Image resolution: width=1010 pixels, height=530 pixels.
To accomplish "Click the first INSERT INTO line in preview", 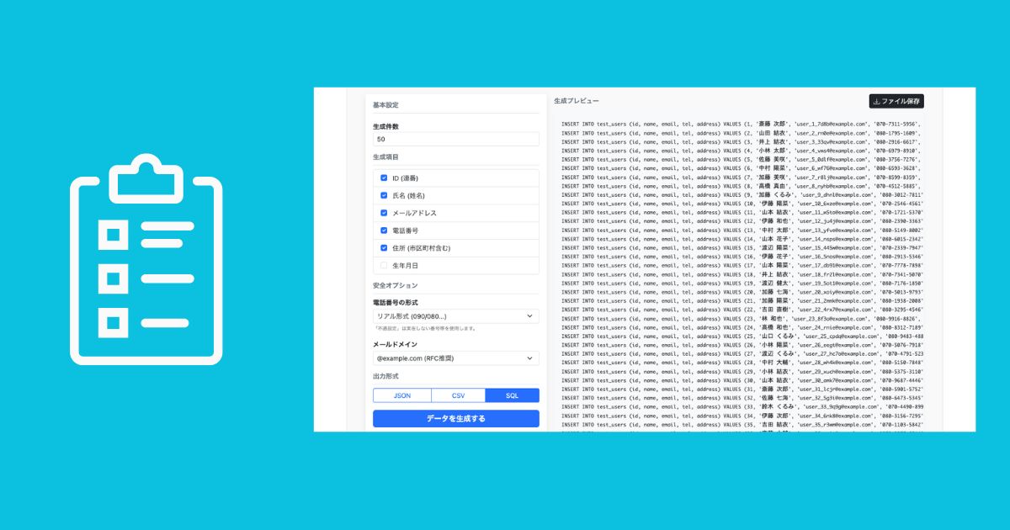I will [x=741, y=124].
